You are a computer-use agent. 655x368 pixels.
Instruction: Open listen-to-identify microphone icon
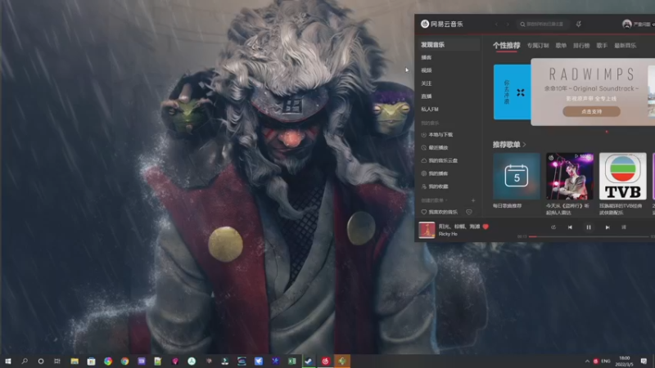tap(579, 25)
